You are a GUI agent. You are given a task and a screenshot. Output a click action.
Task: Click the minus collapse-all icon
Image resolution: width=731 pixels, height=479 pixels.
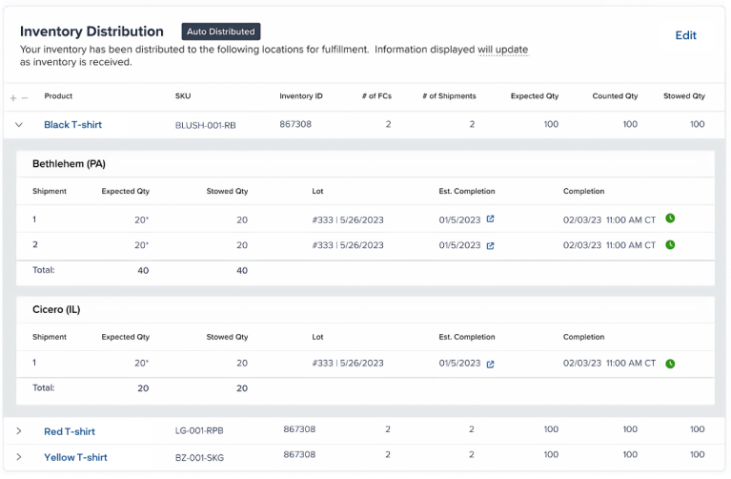click(25, 97)
